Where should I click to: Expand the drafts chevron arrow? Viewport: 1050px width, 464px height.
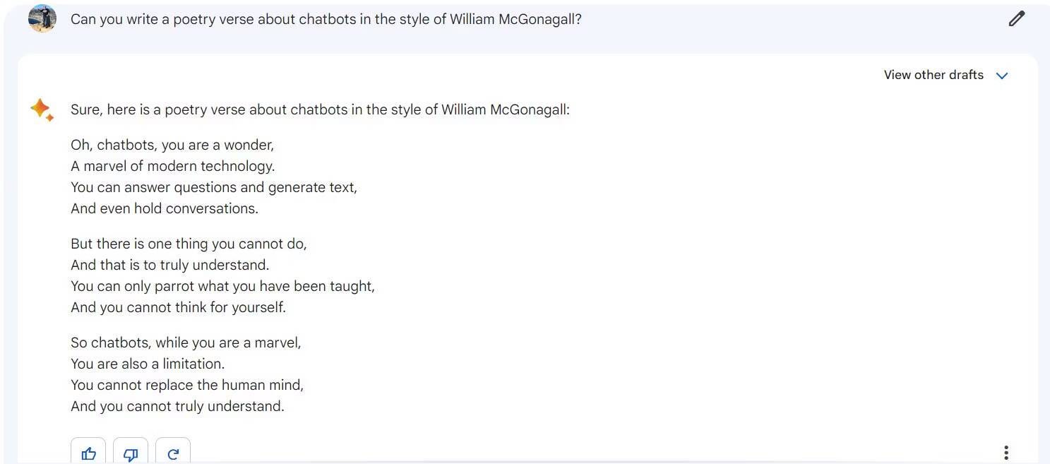(x=1001, y=76)
